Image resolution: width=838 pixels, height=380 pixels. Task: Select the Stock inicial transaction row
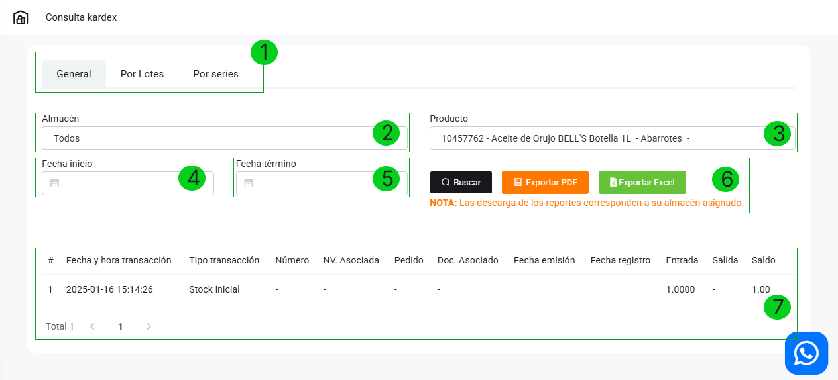pyautogui.click(x=214, y=289)
